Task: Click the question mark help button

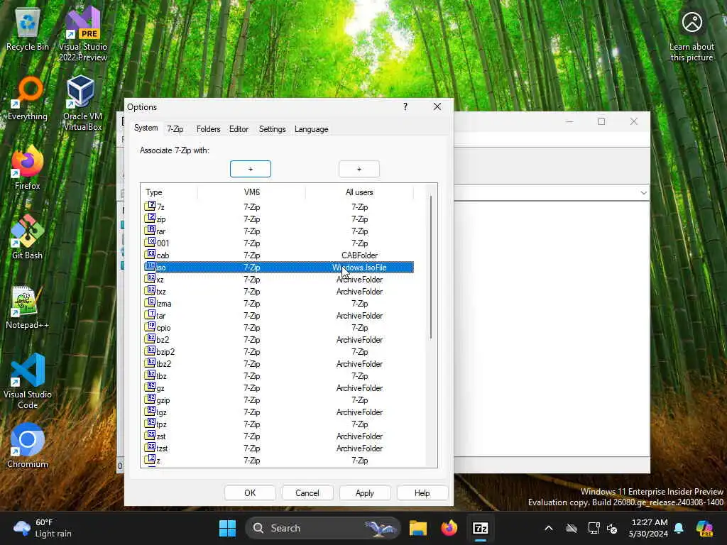Action: click(x=405, y=106)
